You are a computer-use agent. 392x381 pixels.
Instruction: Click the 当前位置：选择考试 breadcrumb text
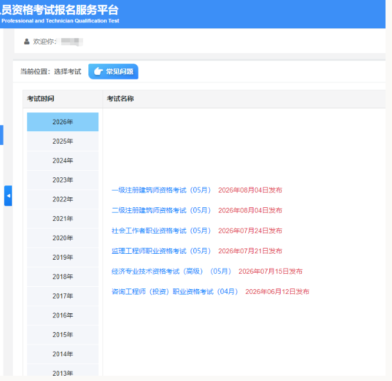click(51, 72)
